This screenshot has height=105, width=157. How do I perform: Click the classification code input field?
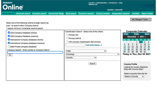(76, 45)
